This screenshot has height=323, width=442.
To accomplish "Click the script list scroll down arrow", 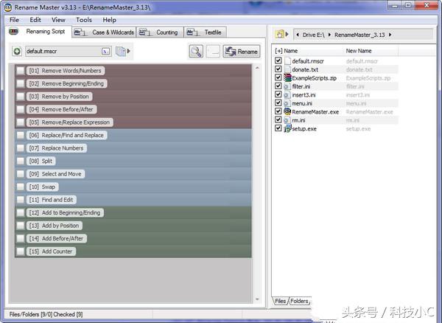I will point(257,299).
